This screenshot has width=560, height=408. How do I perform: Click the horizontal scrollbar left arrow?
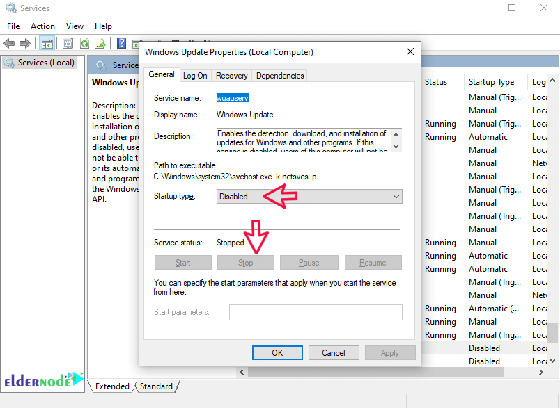tap(242, 372)
